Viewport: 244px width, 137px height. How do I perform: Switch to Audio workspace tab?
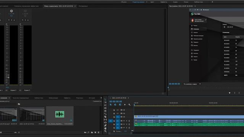click(175, 2)
